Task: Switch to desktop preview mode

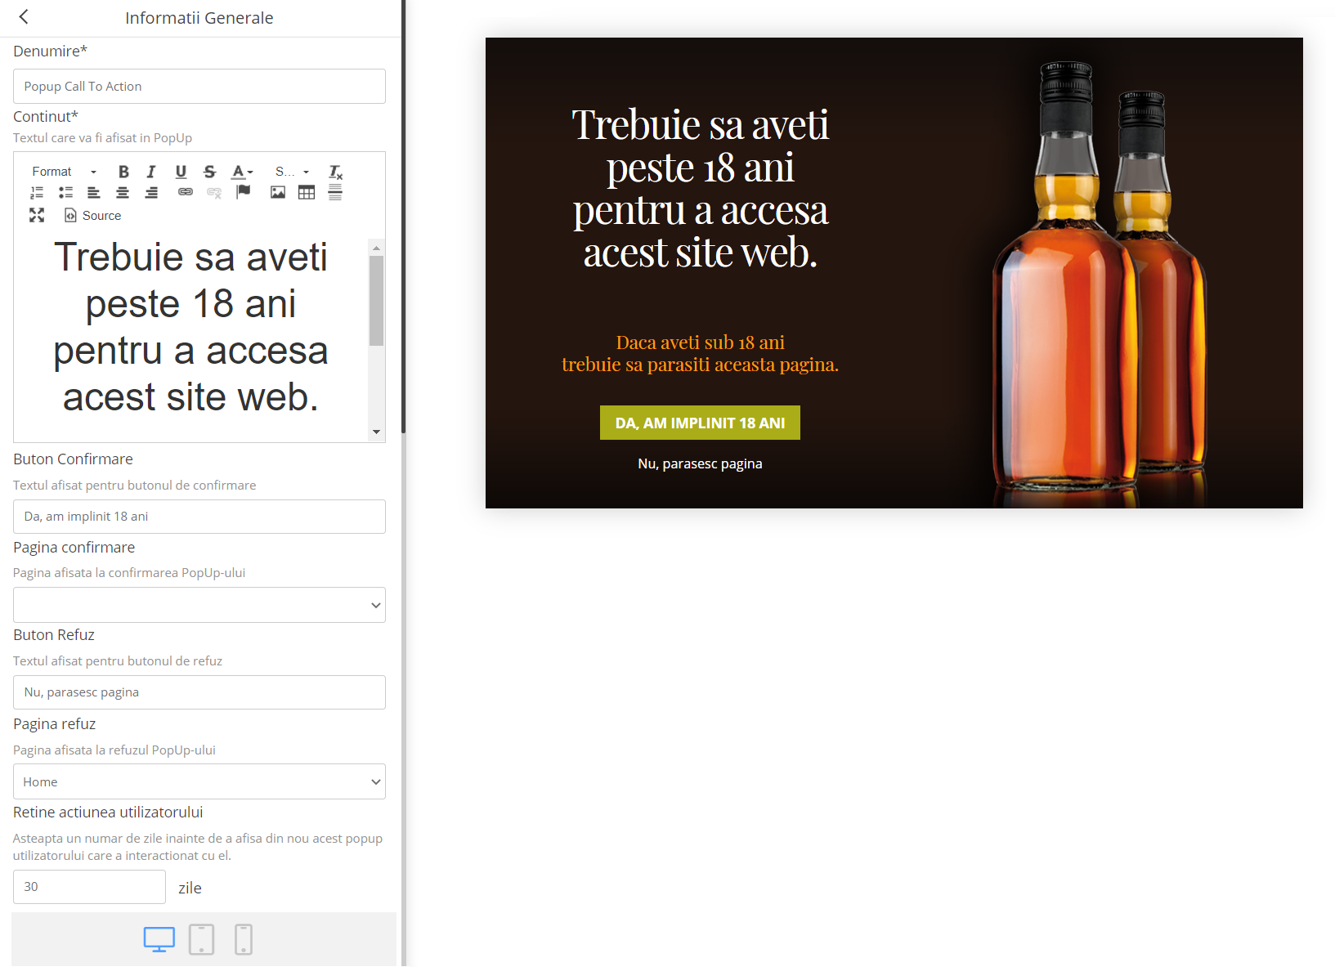Action: click(x=159, y=939)
